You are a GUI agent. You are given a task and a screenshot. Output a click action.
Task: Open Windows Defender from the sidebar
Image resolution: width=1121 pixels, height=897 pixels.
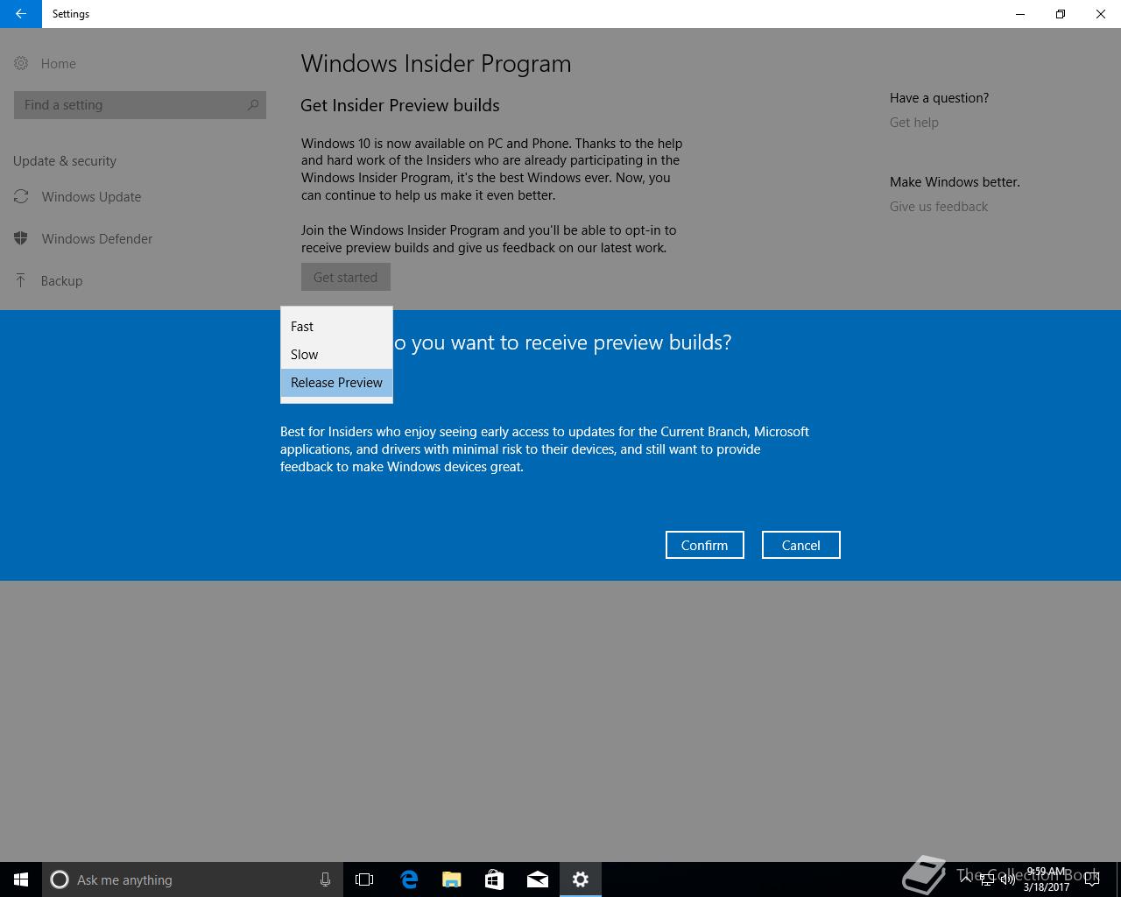[97, 239]
